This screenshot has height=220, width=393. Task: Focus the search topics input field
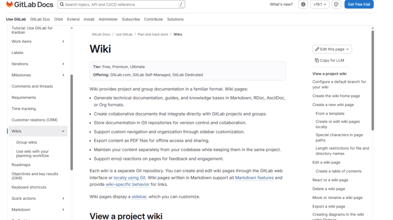point(121,4)
